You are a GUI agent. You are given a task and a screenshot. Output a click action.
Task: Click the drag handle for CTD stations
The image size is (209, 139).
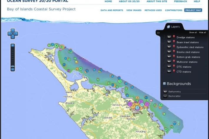point(164,71)
